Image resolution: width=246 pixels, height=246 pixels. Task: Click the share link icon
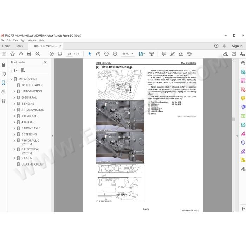click(225, 54)
